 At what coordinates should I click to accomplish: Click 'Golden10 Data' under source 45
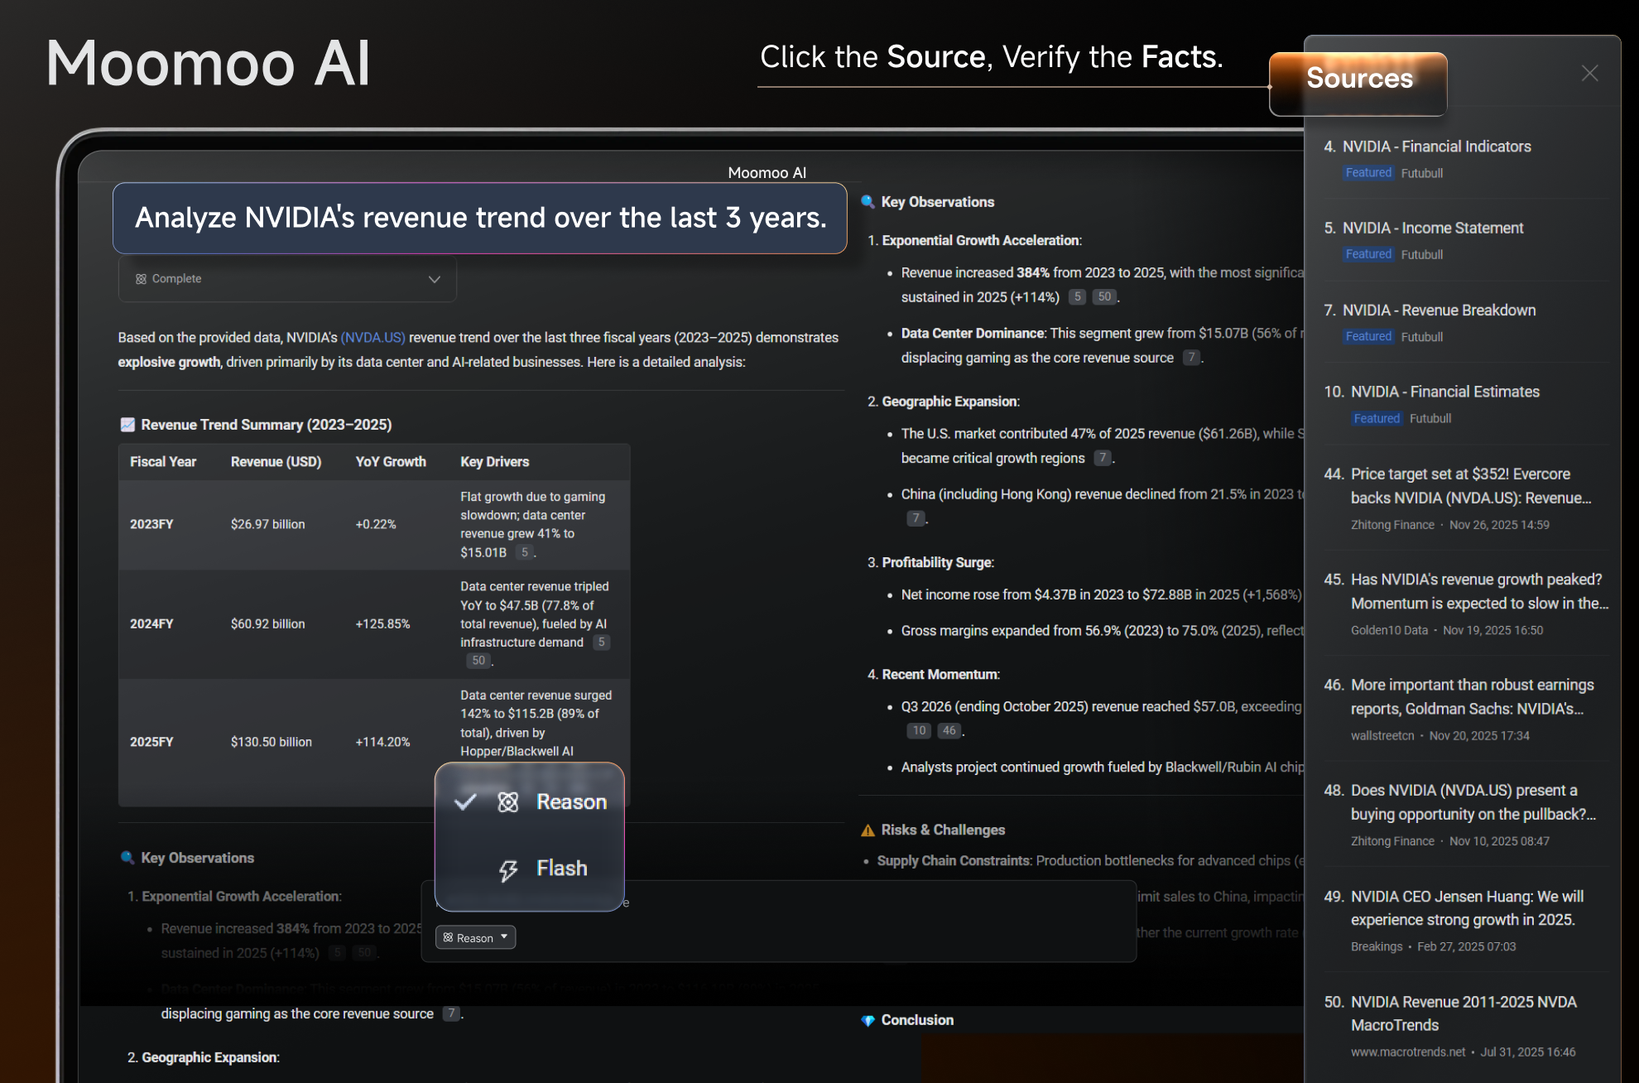[1389, 630]
